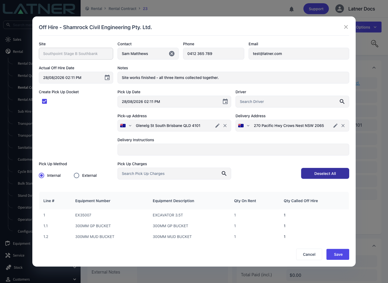Click the Qty Called Off Hire column header

[x=301, y=201]
